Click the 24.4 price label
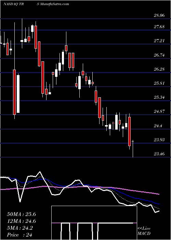The width and height of the screenshot is (171, 240). coord(158,126)
